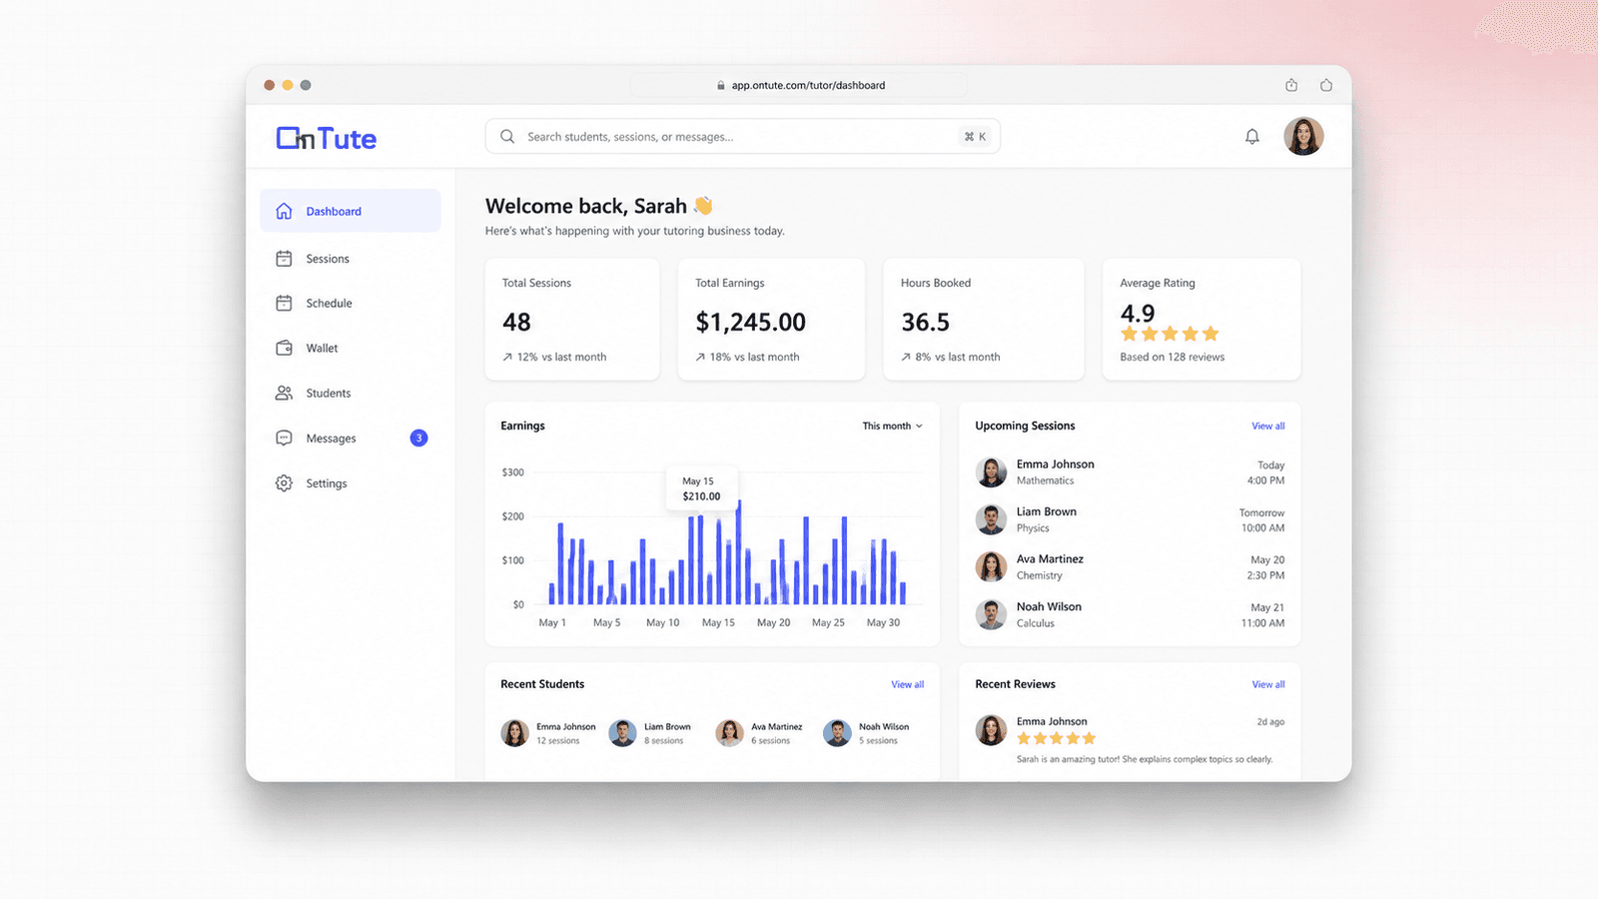Screen dimensions: 1598x899
Task: Click the messages unread badge showing 3
Action: (x=419, y=438)
